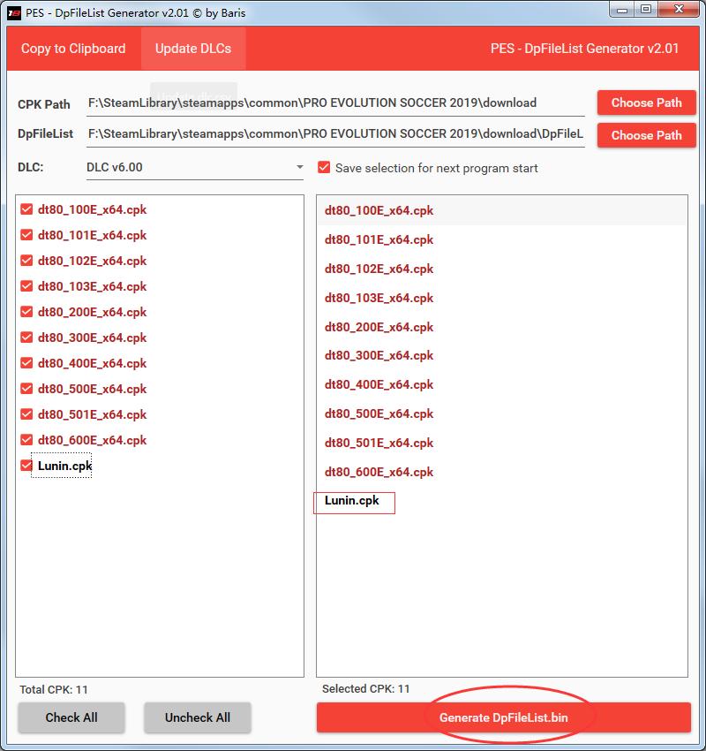Minimize the DpFileList Generator window
The height and width of the screenshot is (751, 706).
(x=622, y=9)
